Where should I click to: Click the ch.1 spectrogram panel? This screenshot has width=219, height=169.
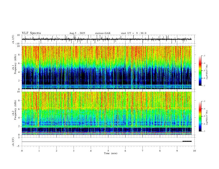coord(107,67)
